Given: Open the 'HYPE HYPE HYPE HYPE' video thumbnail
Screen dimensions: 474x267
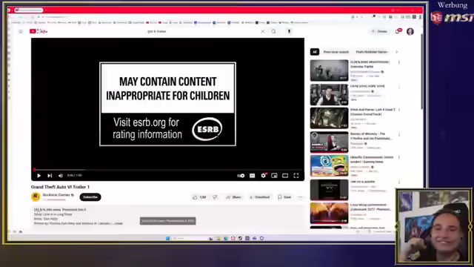Looking at the screenshot, I should coord(329,94).
